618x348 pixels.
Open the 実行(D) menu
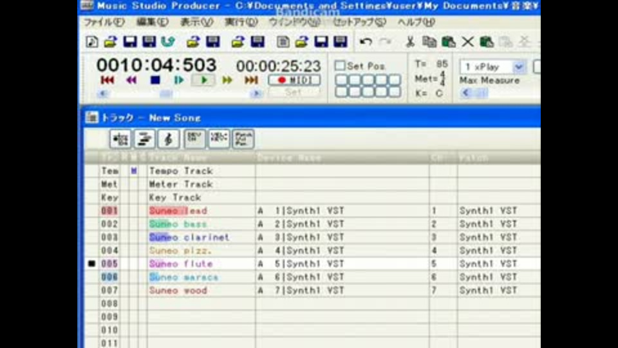pyautogui.click(x=241, y=22)
